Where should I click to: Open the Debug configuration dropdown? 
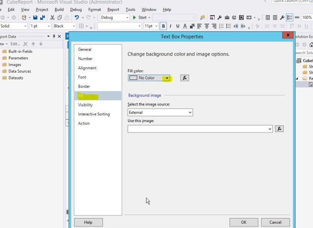click(127, 18)
